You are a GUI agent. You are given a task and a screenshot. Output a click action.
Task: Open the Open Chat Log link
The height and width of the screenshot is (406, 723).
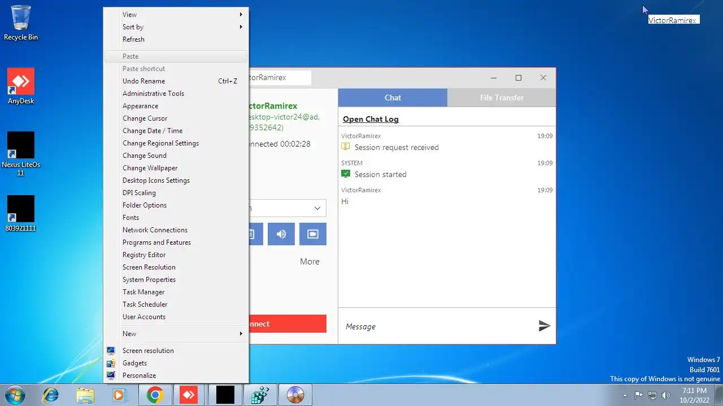pos(371,119)
